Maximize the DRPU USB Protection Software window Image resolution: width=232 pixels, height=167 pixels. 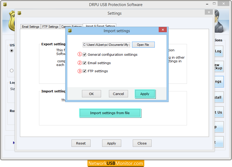(x=214, y=4)
